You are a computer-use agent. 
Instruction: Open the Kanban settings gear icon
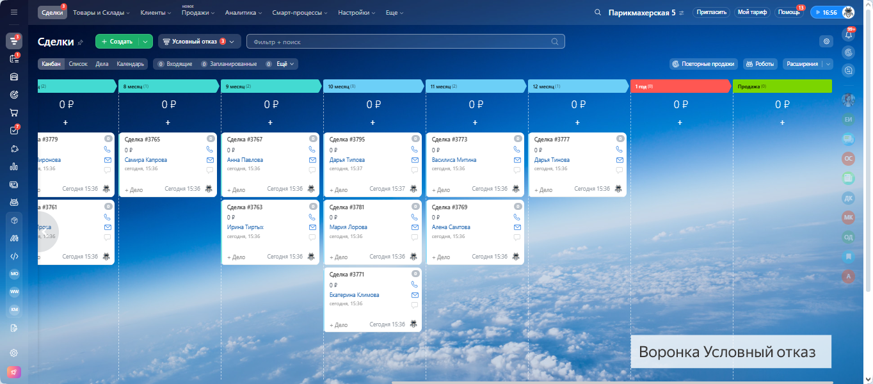point(826,41)
